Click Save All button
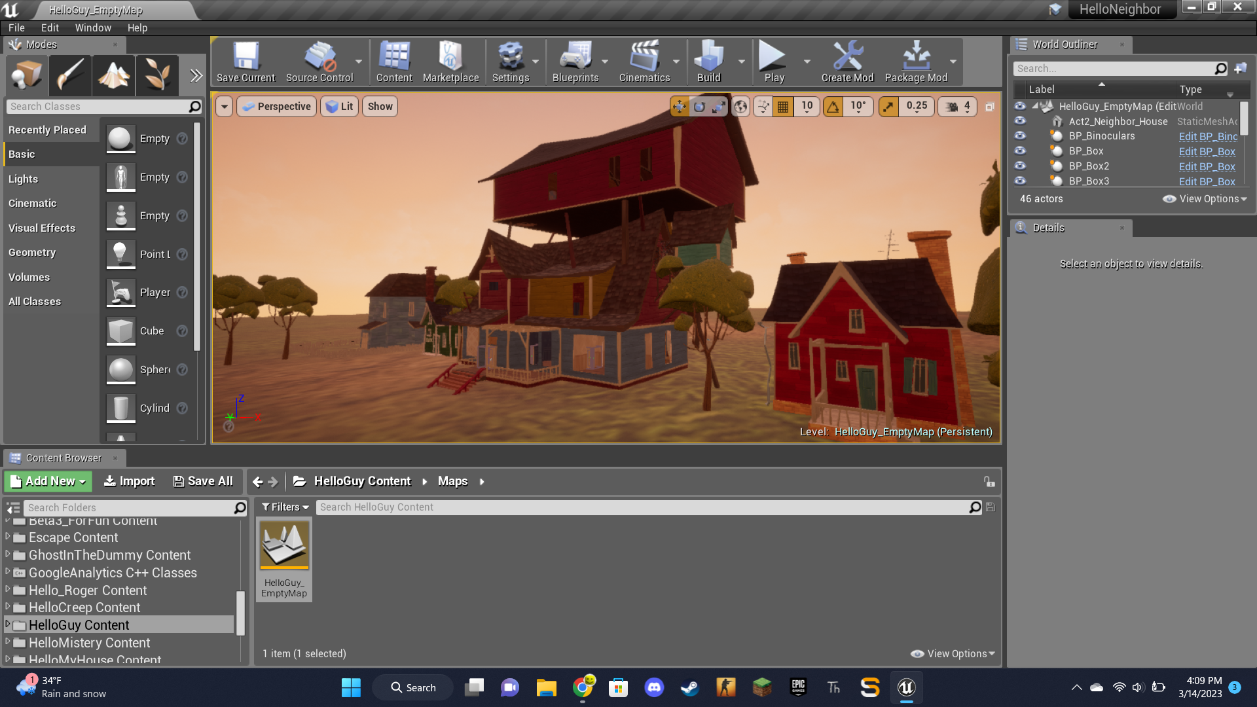The width and height of the screenshot is (1257, 707). pos(203,481)
